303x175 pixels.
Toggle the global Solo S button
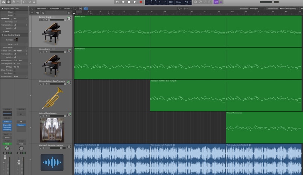coord(43,13)
